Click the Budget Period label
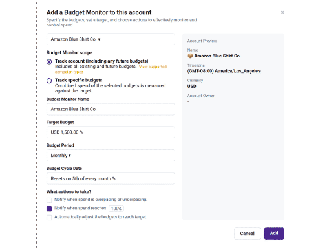This screenshot has width=331, height=248. [x=60, y=145]
